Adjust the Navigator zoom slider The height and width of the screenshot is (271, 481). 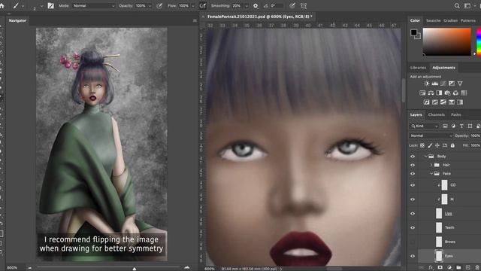tap(135, 269)
